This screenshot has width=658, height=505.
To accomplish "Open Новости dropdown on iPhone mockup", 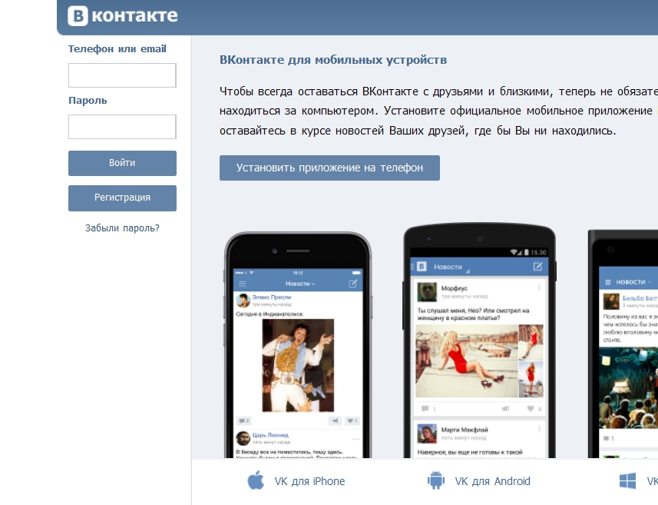I will [300, 284].
